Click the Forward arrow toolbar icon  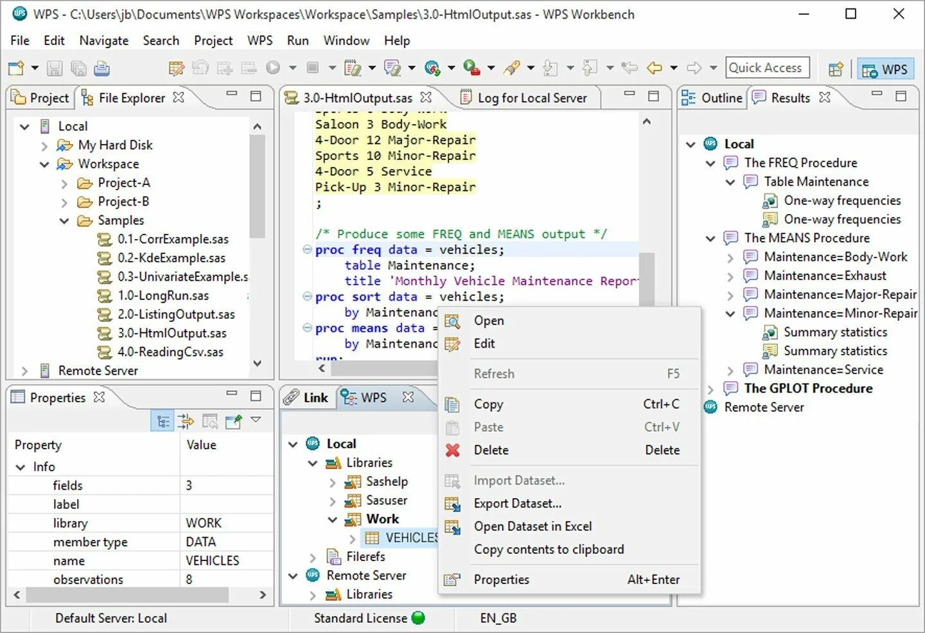coord(694,67)
